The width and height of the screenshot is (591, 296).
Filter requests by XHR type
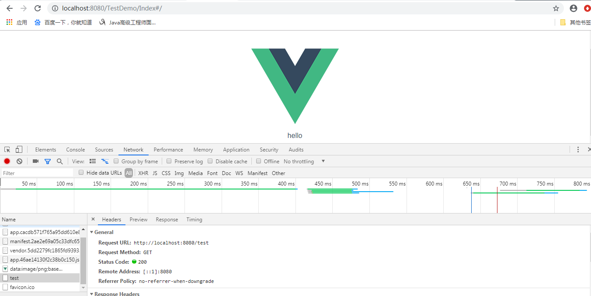coord(143,173)
